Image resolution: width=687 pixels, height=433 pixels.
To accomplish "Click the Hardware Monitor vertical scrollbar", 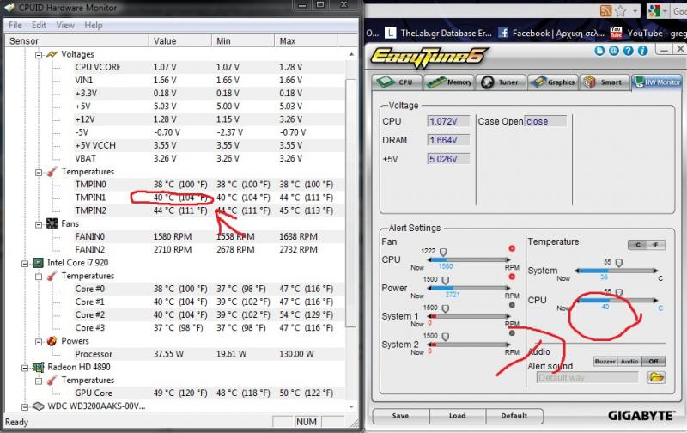I will (351, 202).
